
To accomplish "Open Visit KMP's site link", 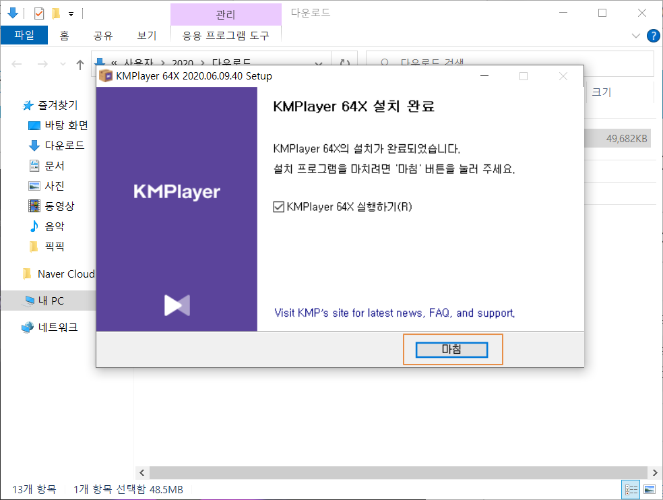I will click(x=395, y=313).
